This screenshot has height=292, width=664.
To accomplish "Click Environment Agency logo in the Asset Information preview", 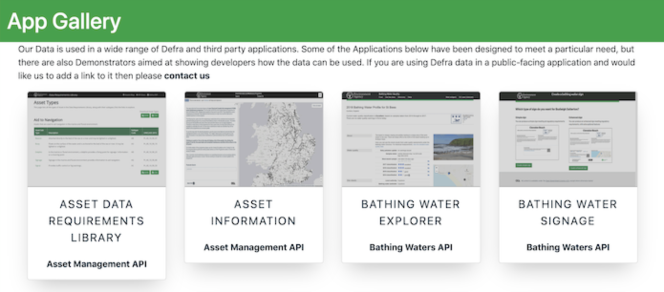I will click(199, 95).
